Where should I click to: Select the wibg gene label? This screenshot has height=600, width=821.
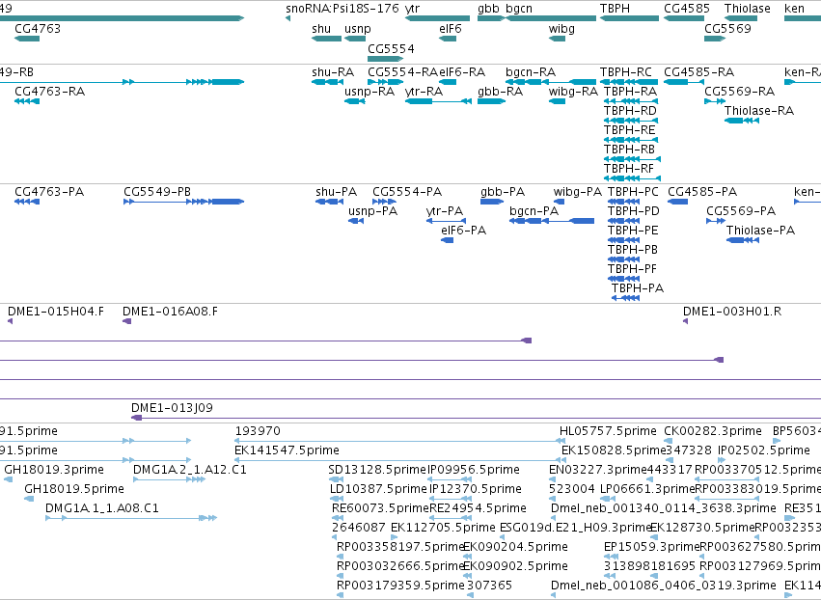[561, 28]
